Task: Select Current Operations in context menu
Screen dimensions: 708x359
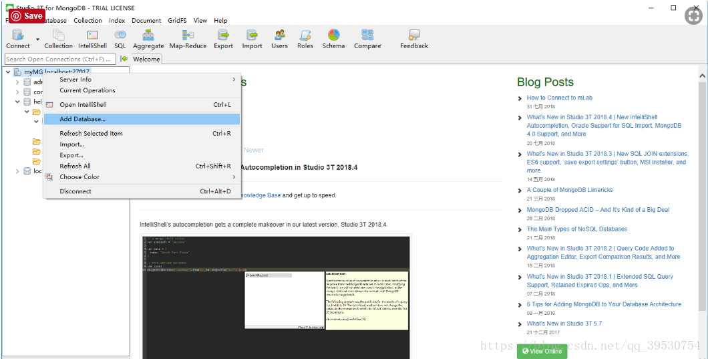Action: (x=142, y=90)
